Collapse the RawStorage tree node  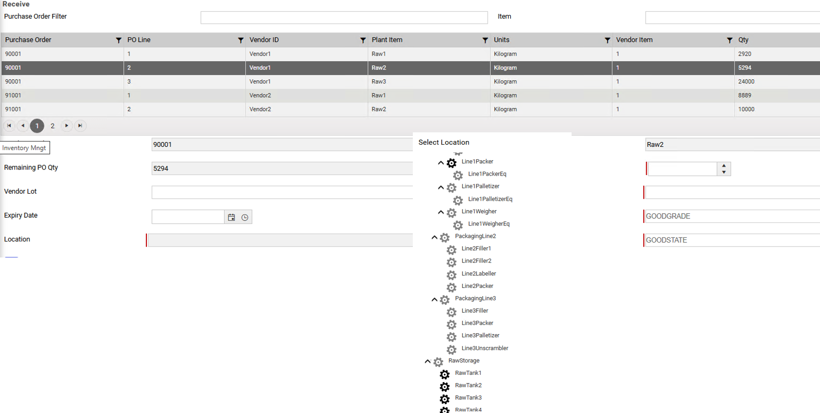428,362
